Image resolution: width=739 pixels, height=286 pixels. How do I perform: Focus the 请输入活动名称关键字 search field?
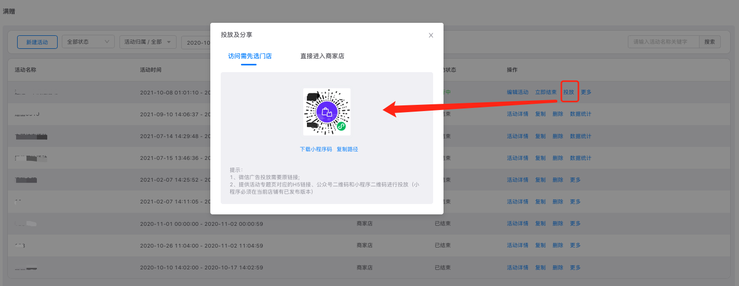[x=663, y=42]
